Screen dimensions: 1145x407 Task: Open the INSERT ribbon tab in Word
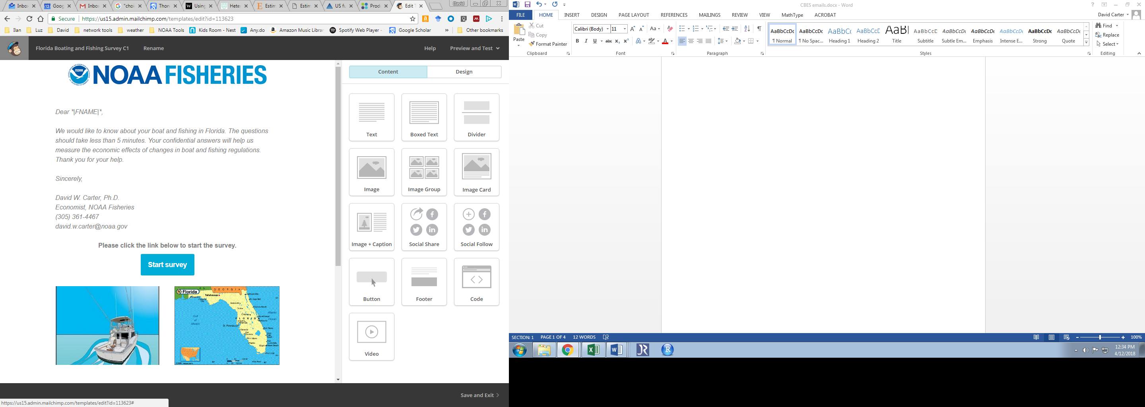click(x=572, y=15)
